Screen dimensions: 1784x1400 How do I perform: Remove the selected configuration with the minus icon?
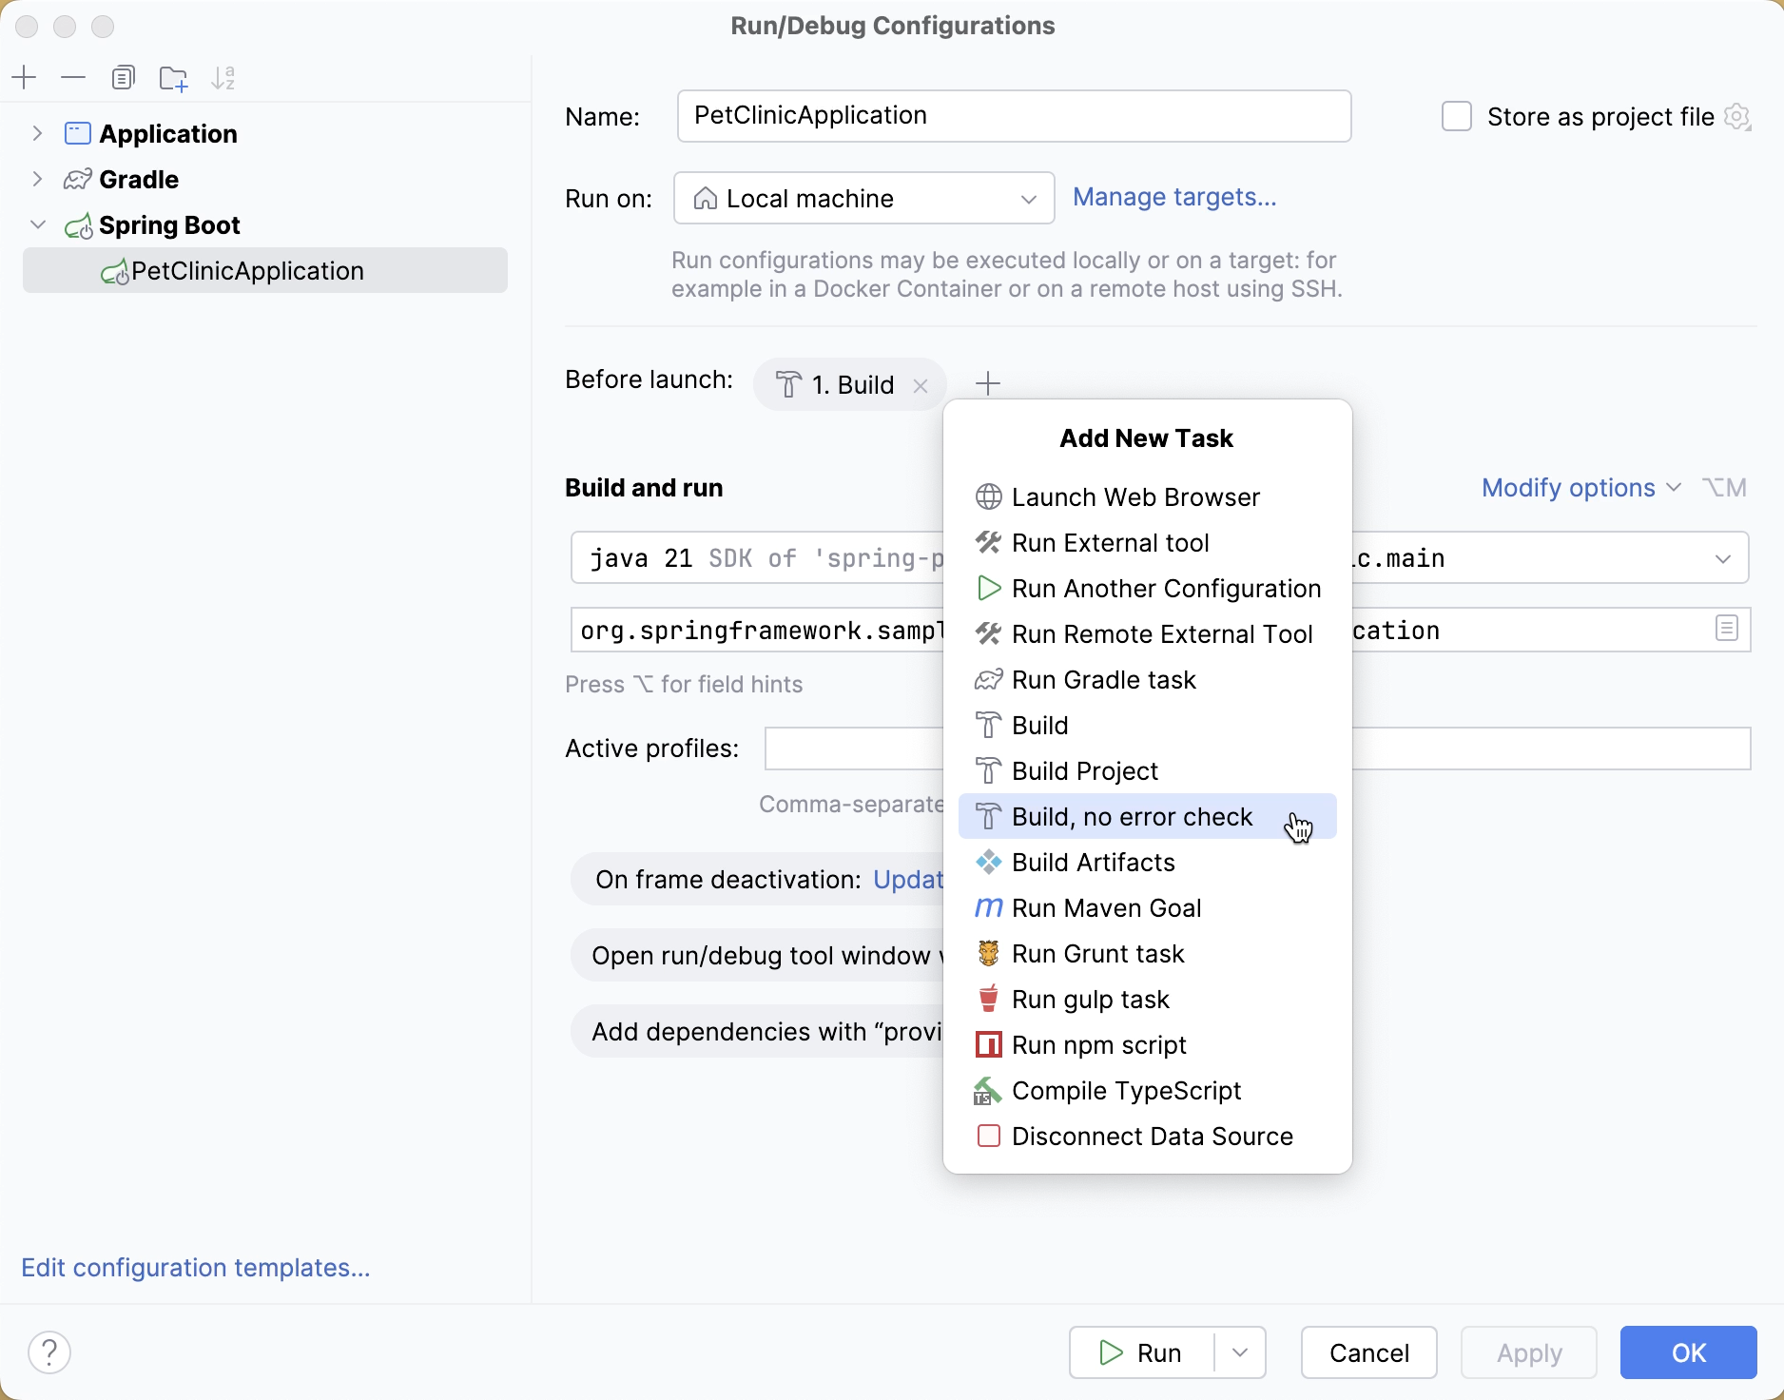[x=73, y=78]
